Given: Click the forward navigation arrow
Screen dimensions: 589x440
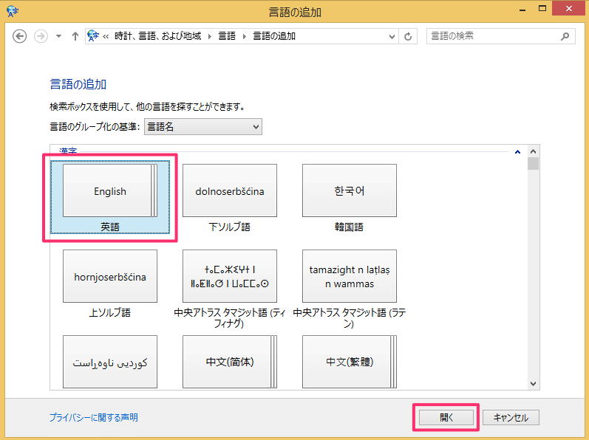Looking at the screenshot, I should click(41, 36).
